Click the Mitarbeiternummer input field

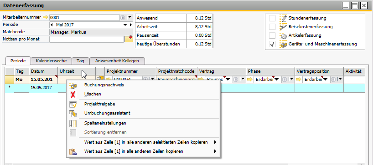(84, 18)
